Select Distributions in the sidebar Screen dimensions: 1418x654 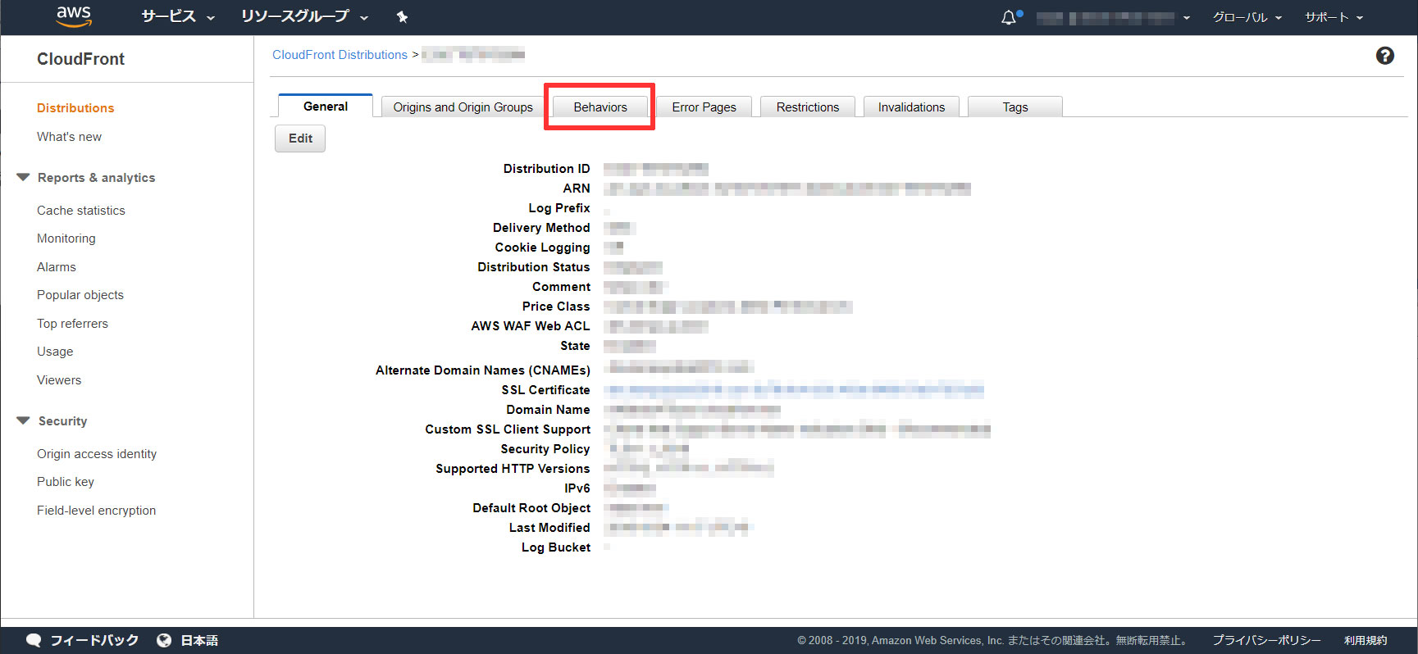coord(75,108)
